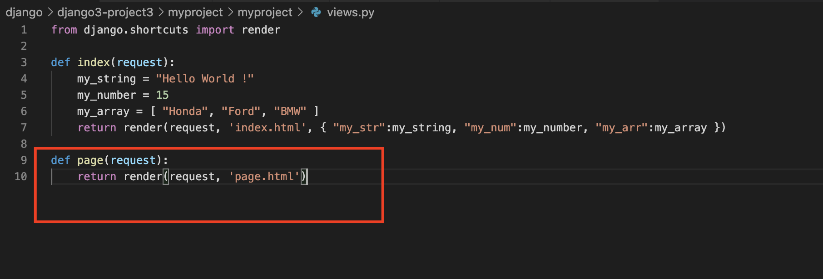Open the django breadcrumb folder
The width and height of the screenshot is (823, 279).
coord(24,13)
